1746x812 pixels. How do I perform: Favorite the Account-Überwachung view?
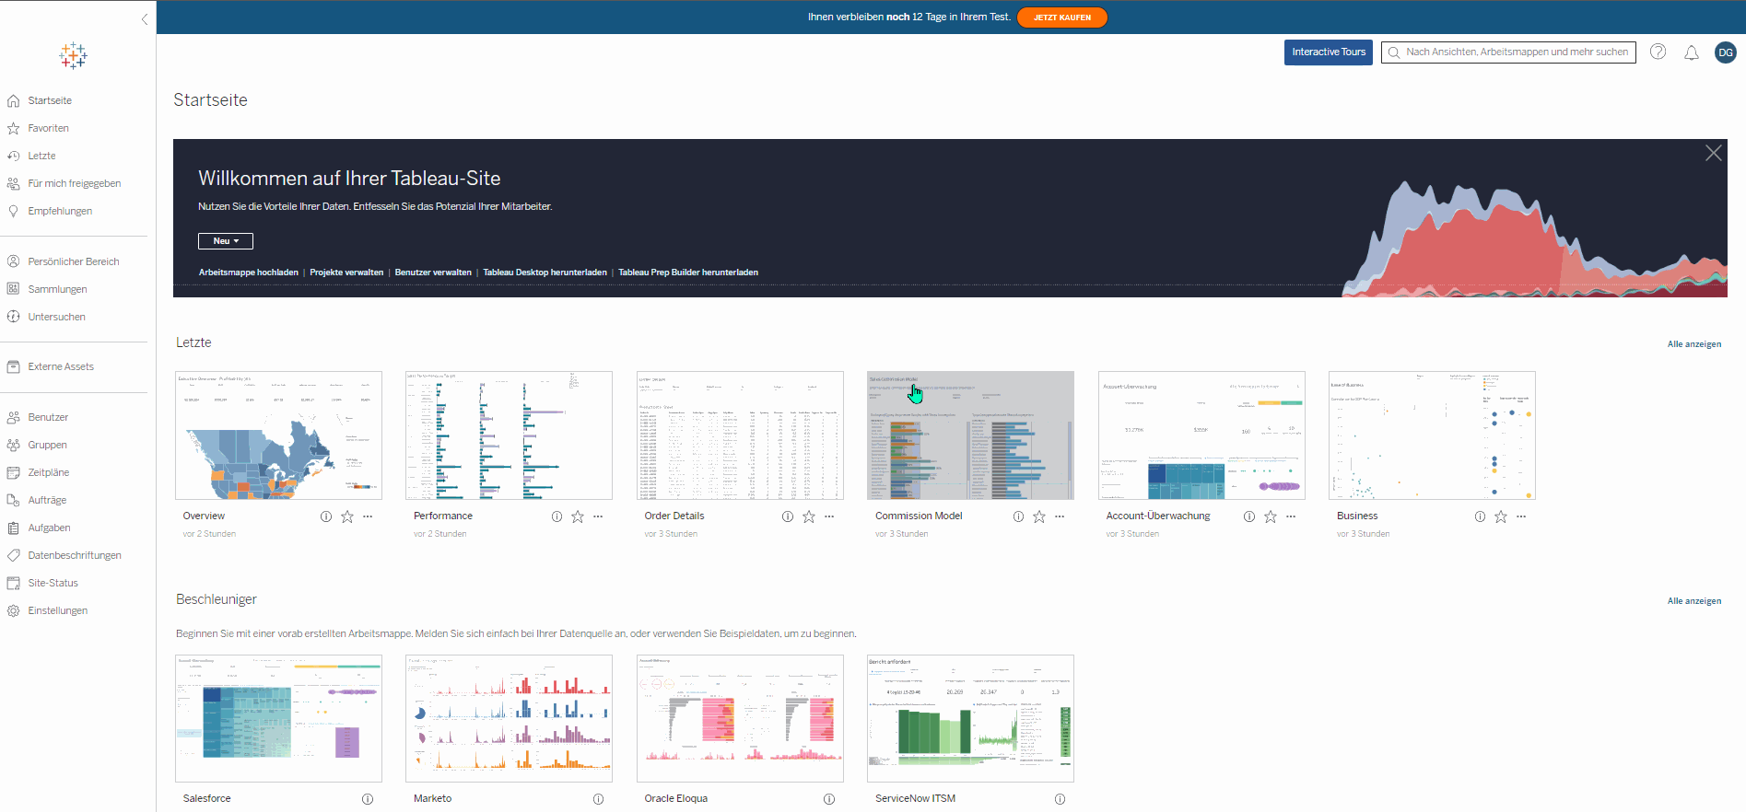[x=1271, y=516]
